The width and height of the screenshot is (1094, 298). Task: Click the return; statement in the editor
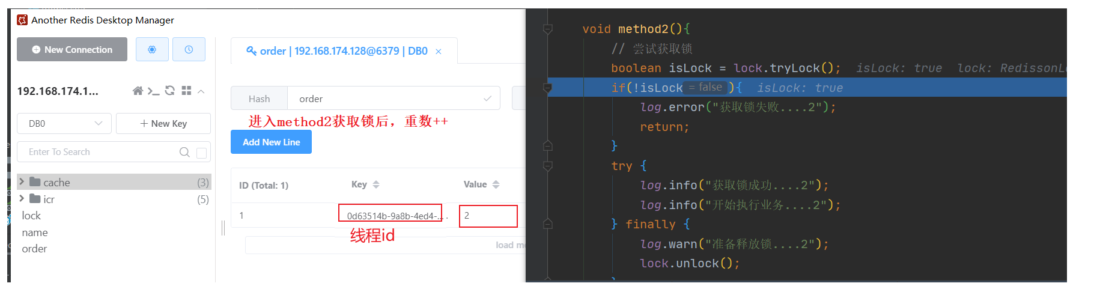tap(664, 127)
